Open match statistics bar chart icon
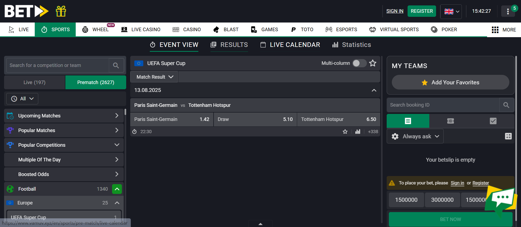Screen dimensions: 521x227 (x=358, y=132)
